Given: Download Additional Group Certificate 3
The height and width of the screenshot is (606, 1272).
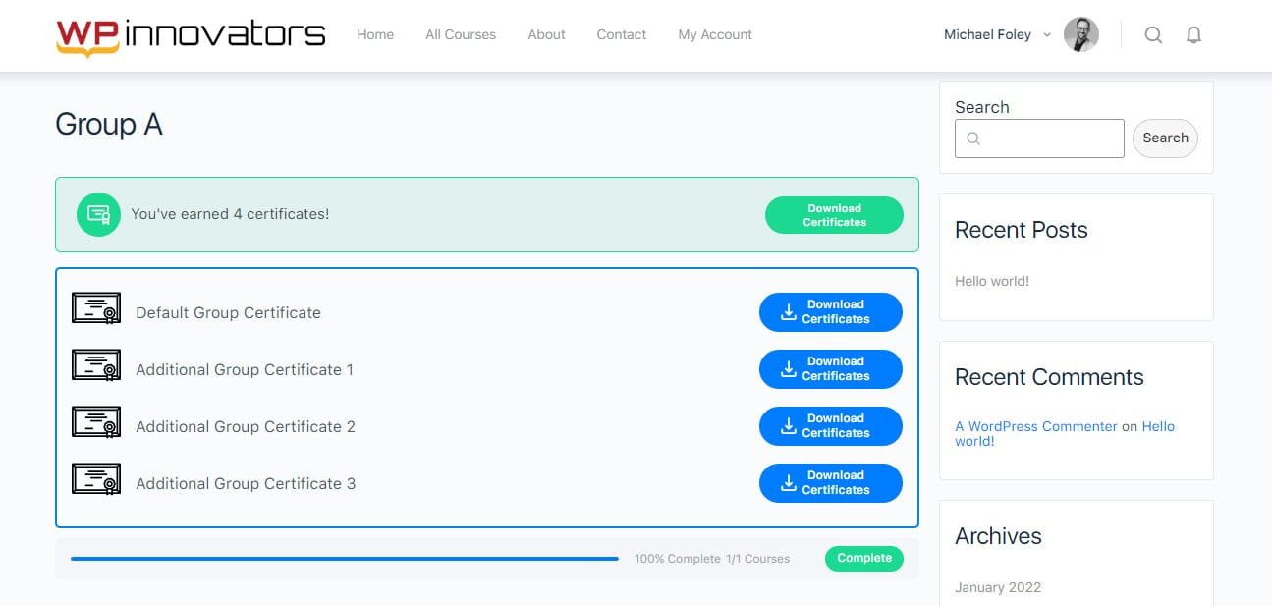Looking at the screenshot, I should pyautogui.click(x=831, y=483).
